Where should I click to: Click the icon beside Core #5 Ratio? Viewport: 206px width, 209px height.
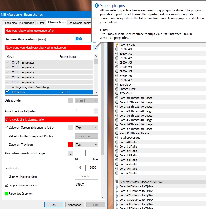pyautogui.click(x=117, y=164)
